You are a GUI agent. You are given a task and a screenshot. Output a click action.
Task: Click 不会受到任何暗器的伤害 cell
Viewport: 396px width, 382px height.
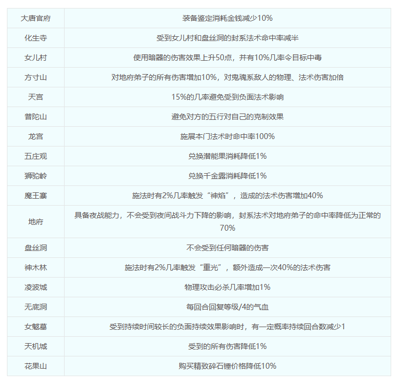tap(227, 248)
